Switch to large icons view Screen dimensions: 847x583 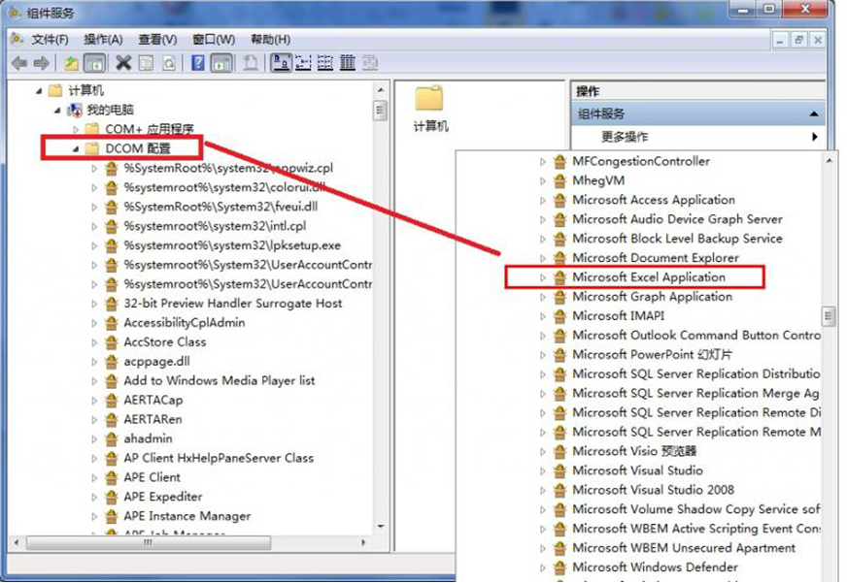point(280,63)
